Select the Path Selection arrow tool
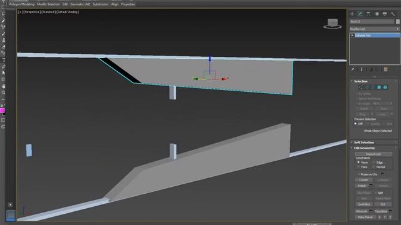This screenshot has height=225, width=401. [4, 73]
